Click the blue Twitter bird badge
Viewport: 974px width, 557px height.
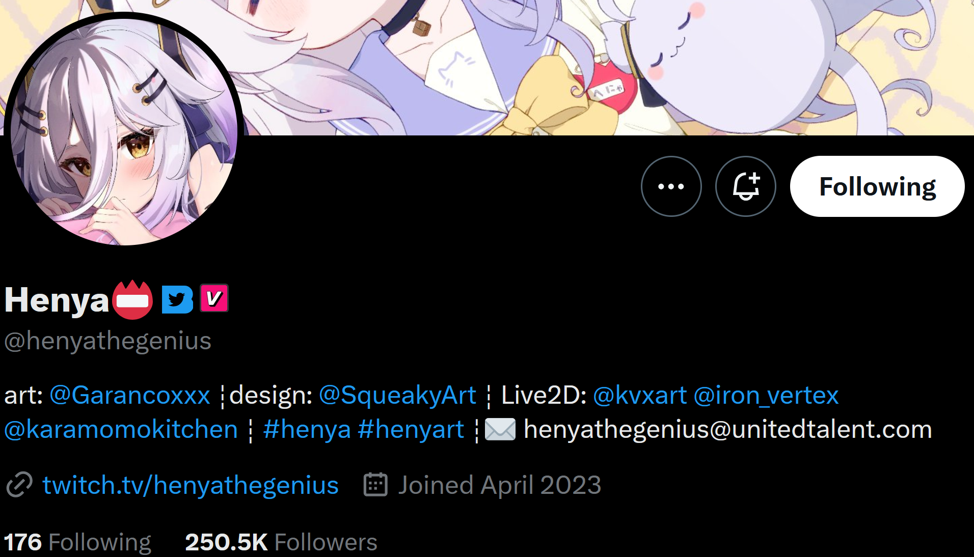point(177,299)
